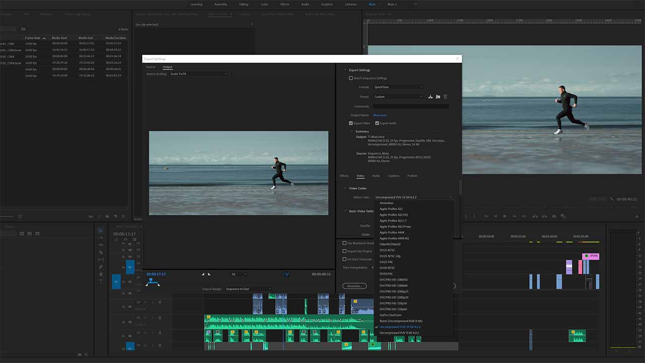
Task: Select the Selection tool
Action: 100,230
